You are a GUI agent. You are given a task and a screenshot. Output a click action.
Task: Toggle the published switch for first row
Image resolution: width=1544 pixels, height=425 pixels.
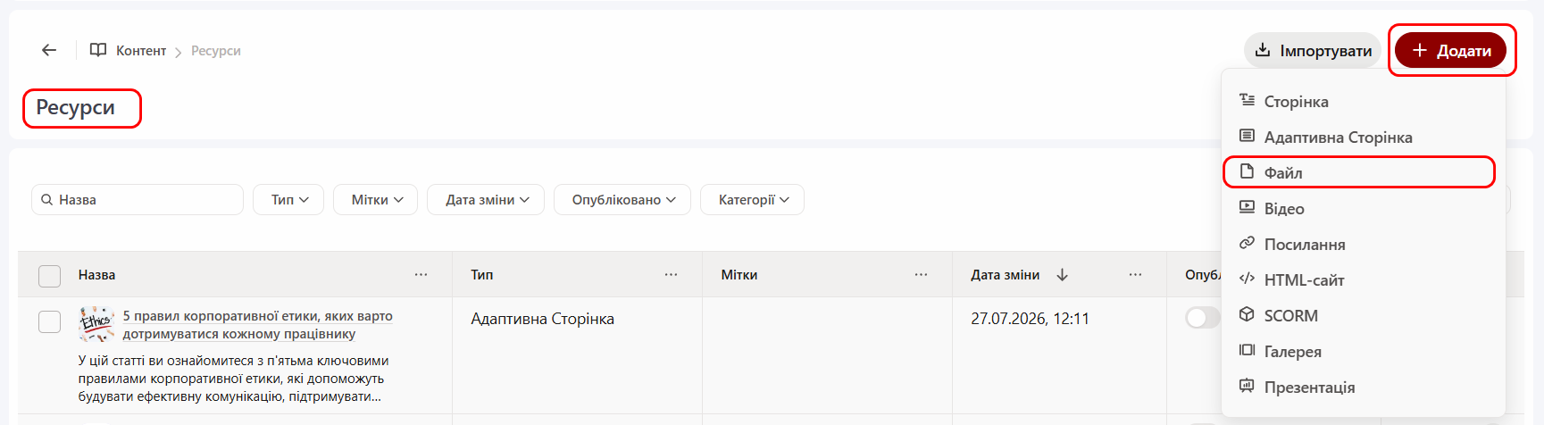1203,318
